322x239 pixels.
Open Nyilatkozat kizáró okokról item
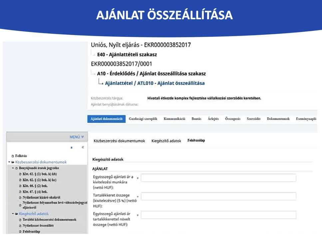pos(41,197)
